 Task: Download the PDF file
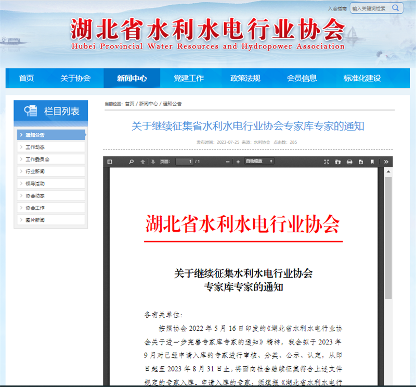pos(361,161)
